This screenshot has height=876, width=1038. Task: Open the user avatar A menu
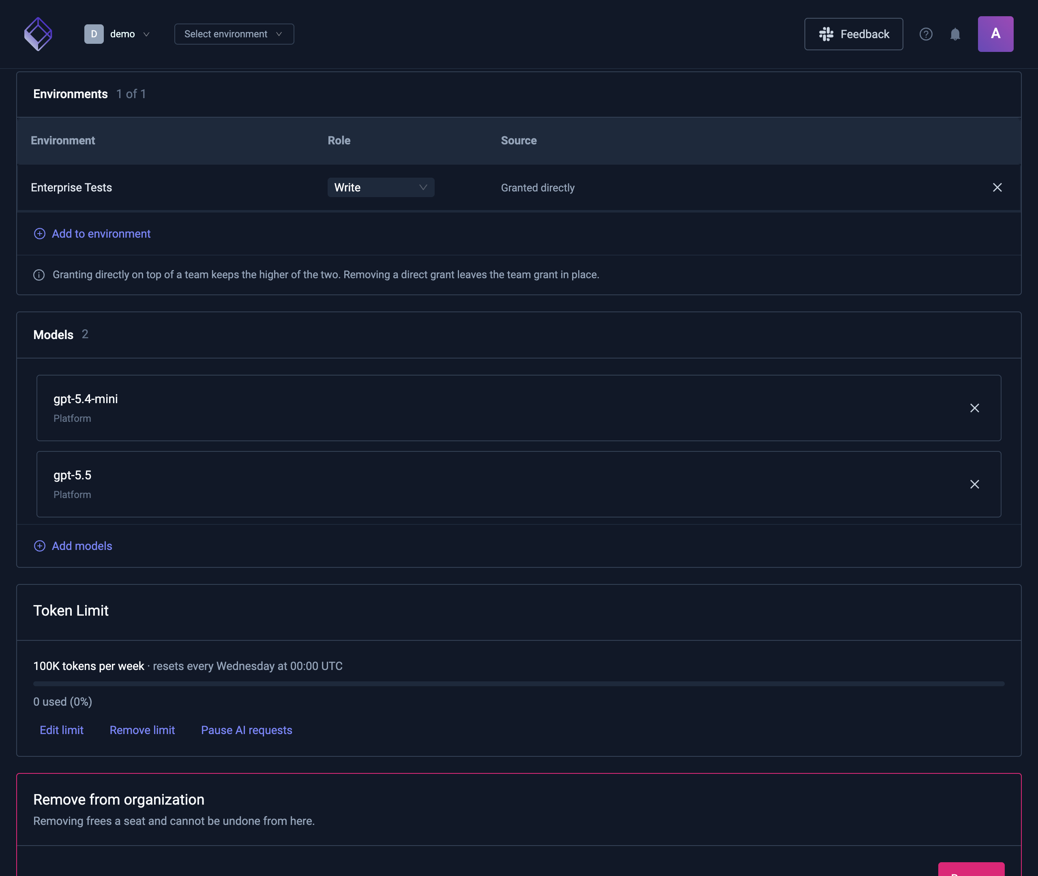click(995, 34)
